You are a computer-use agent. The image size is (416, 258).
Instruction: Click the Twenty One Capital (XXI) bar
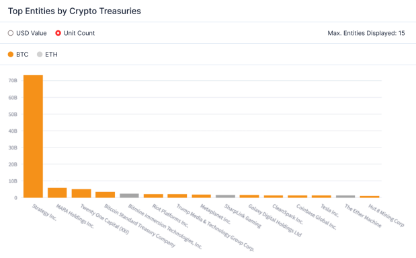coord(81,193)
